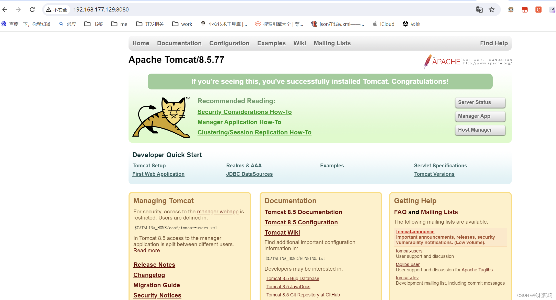Open the tomcat-announce mailing list link
Screen dimensions: 556x300
coord(415,232)
